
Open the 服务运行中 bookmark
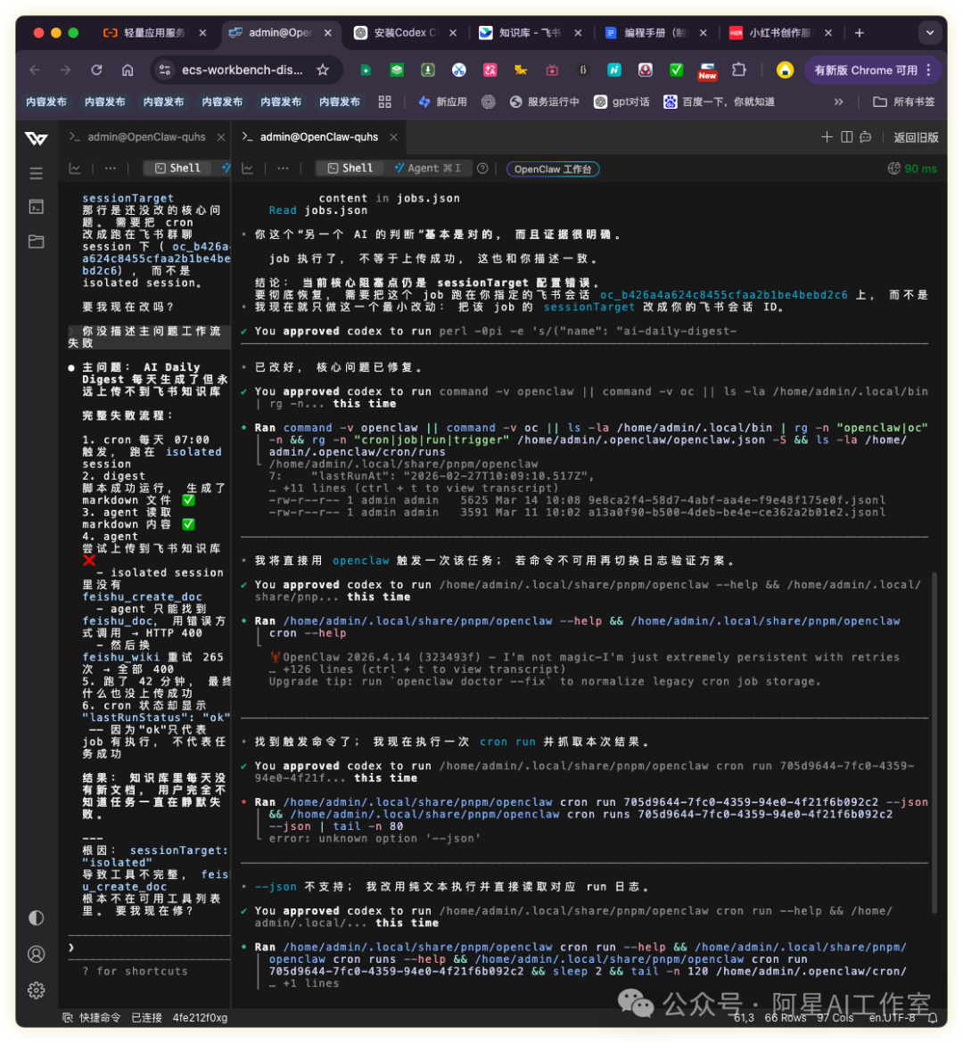[545, 102]
